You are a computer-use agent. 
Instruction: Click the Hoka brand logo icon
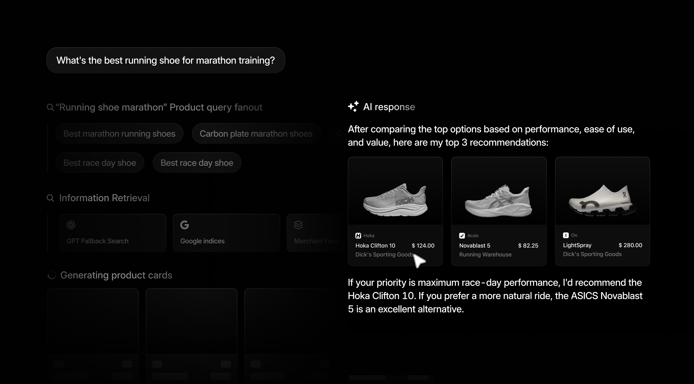point(358,236)
